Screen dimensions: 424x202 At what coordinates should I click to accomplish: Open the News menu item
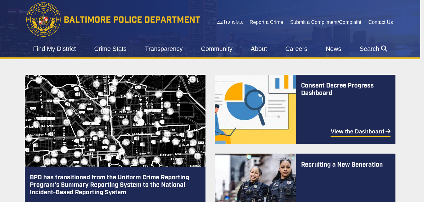[333, 49]
